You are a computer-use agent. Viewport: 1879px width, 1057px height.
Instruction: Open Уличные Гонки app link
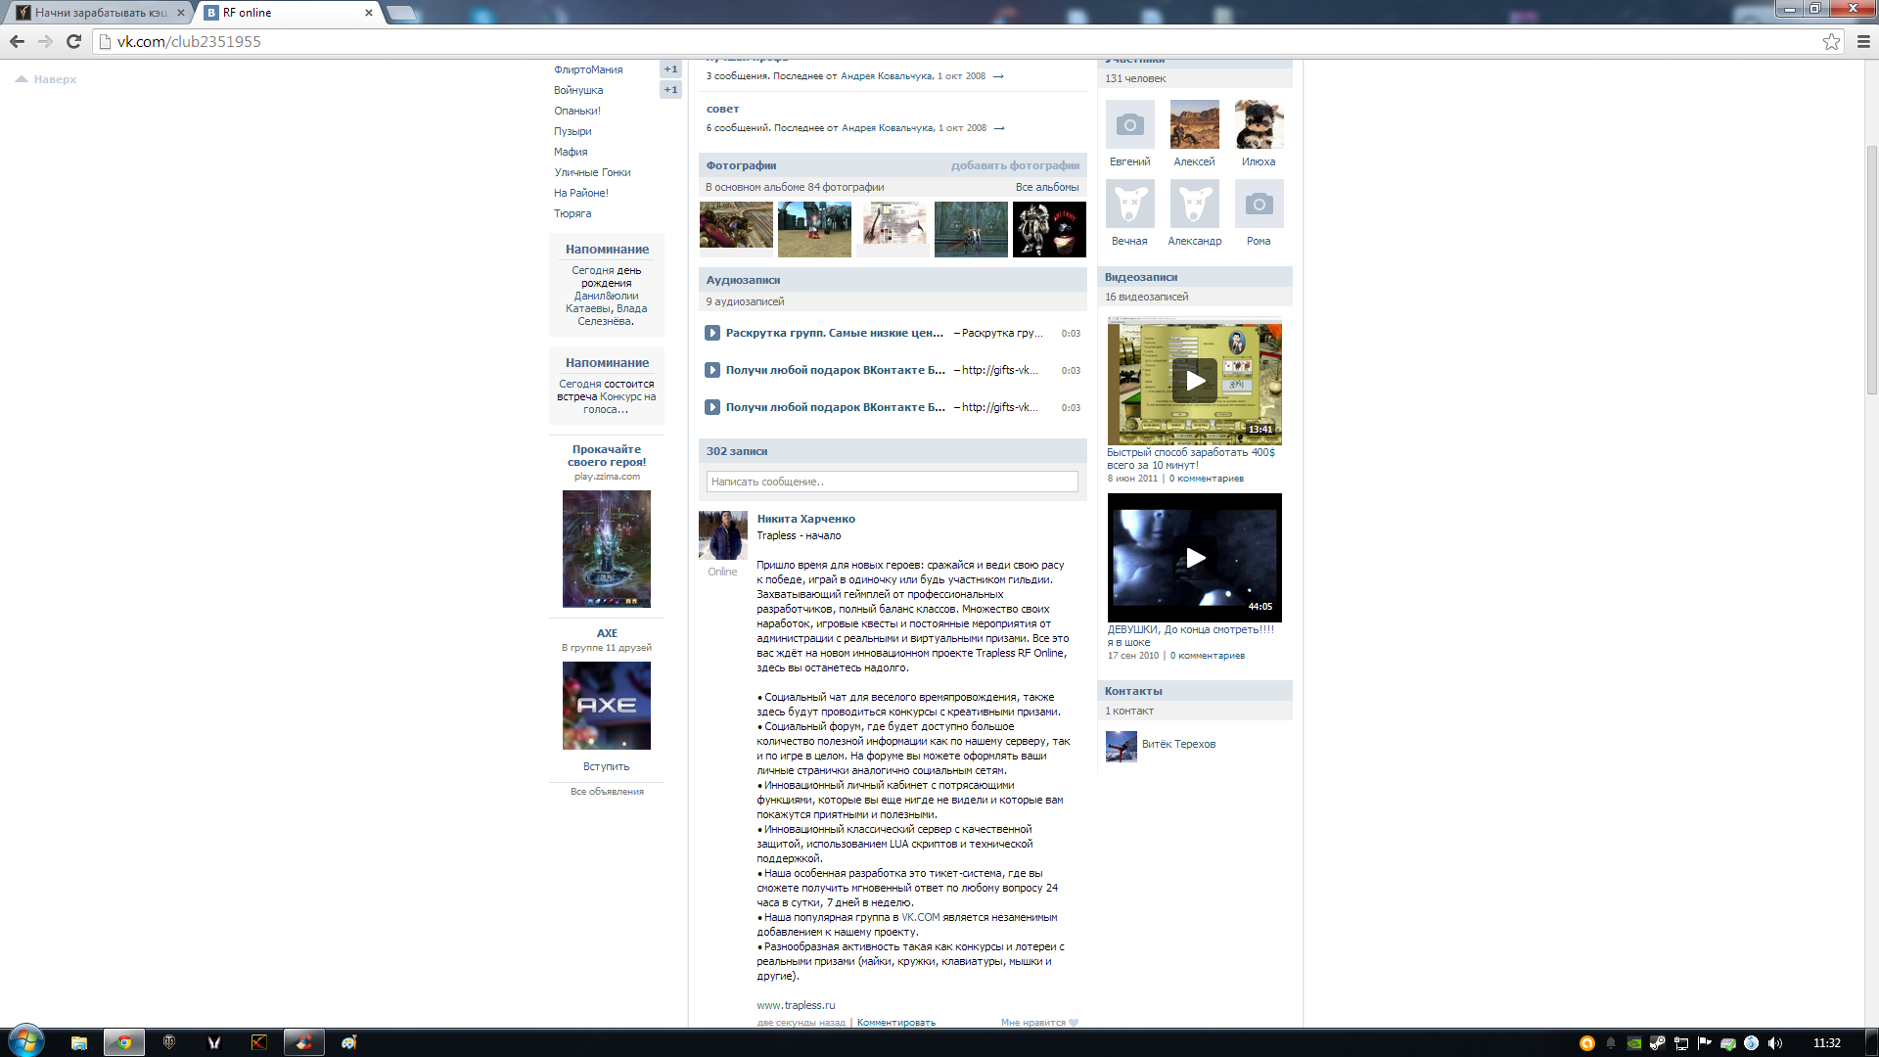[592, 172]
